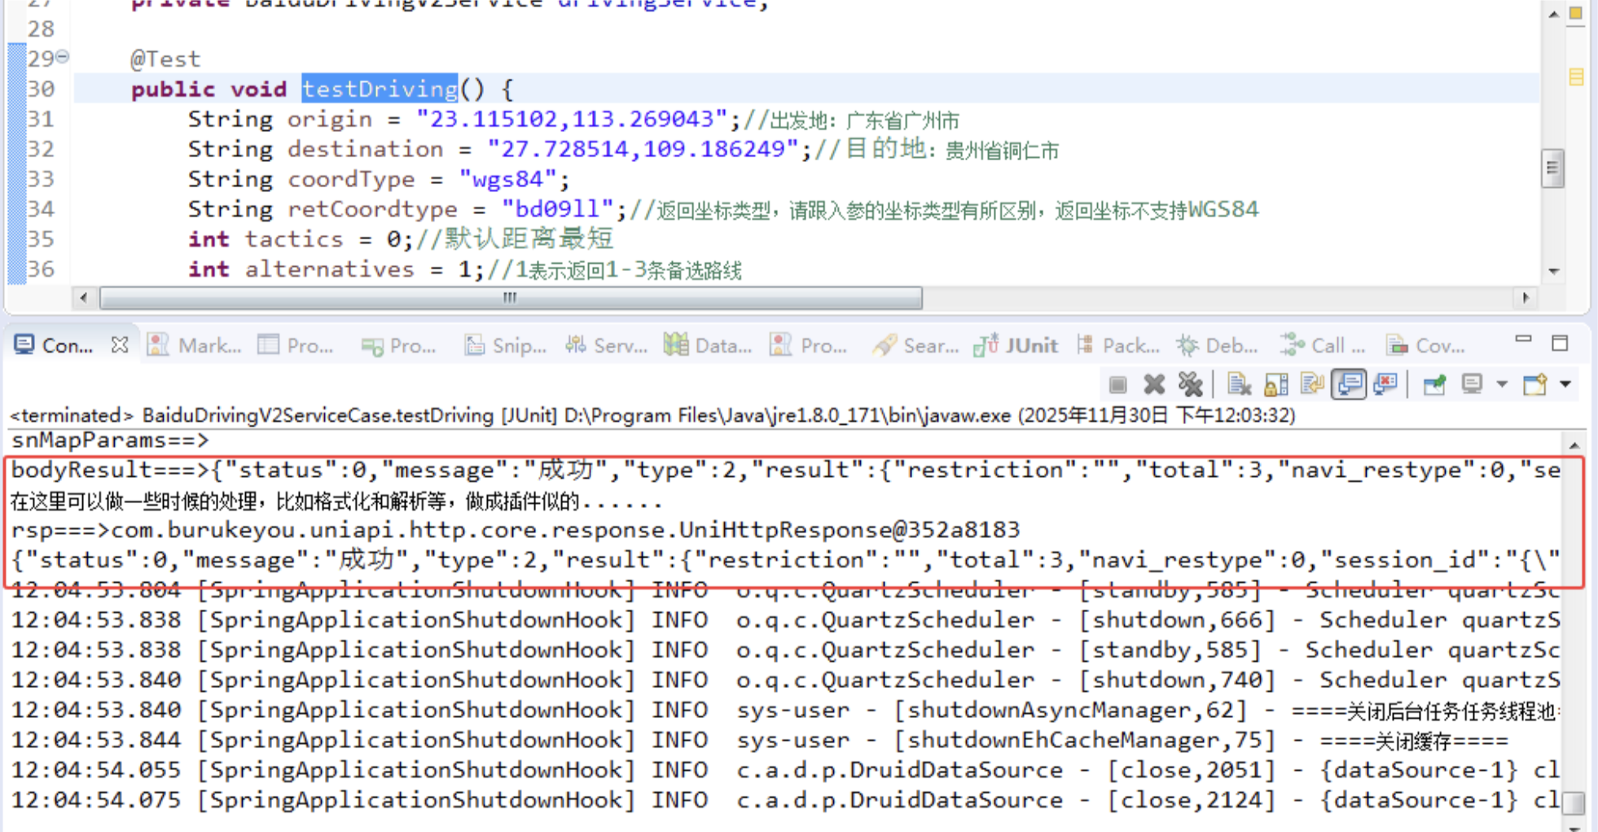Pin the console with the pushpin icon
The height and width of the screenshot is (832, 1598).
pyautogui.click(x=1434, y=384)
